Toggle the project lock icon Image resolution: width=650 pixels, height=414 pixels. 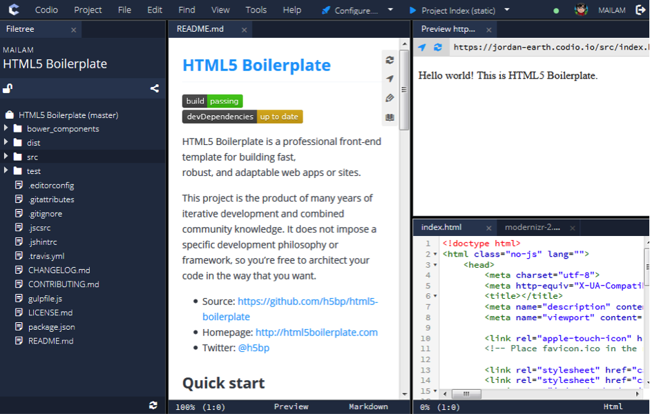8,88
